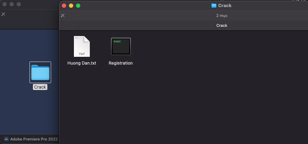
Task: Click the folder proxy icon in the Crack title bar
Action: (214, 6)
